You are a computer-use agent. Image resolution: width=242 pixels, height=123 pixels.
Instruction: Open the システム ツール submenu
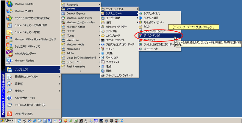pos(119,14)
